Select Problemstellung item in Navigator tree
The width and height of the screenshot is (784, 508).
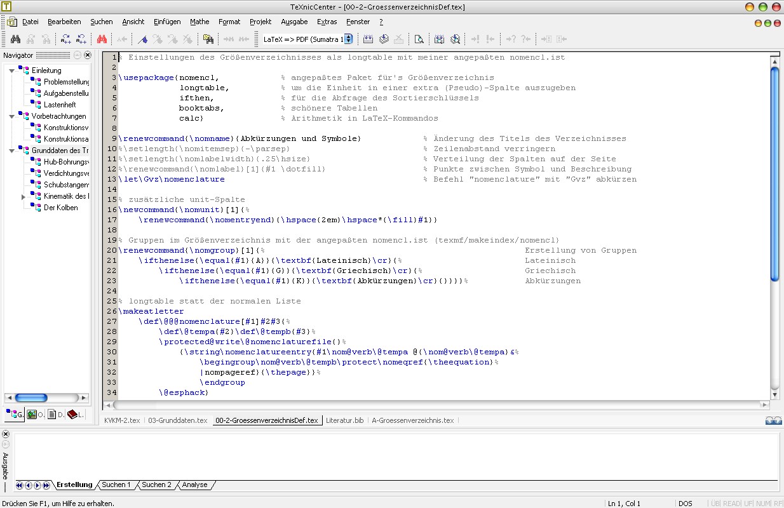pyautogui.click(x=67, y=82)
